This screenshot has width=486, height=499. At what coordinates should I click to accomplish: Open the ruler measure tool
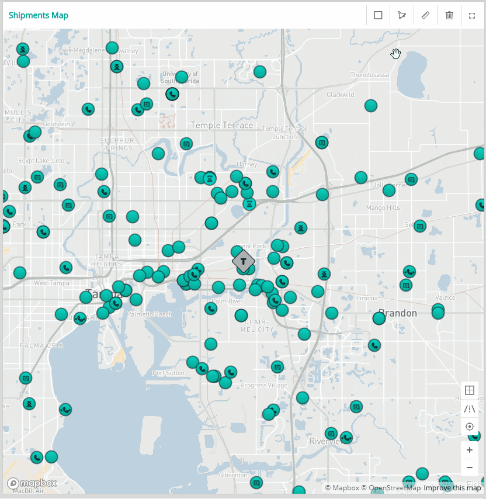pyautogui.click(x=425, y=15)
